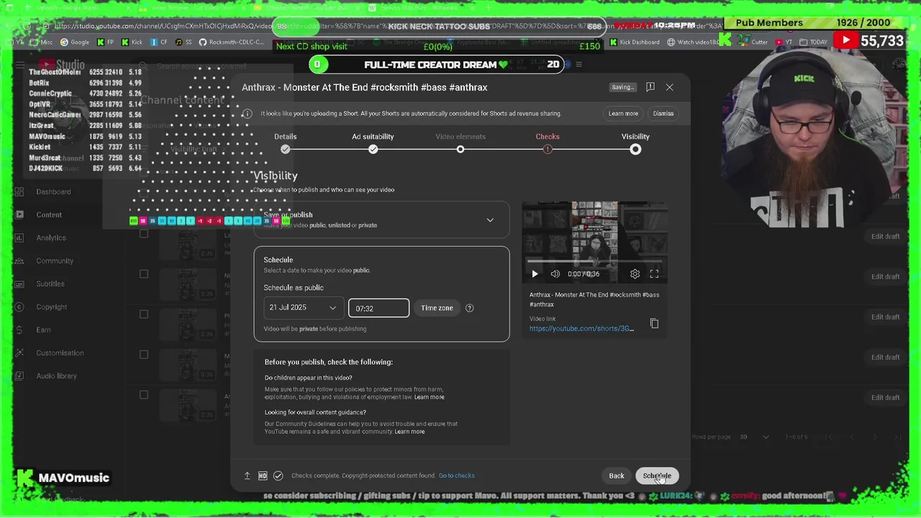Open the time zone help question mark
The image size is (921, 518).
469,308
